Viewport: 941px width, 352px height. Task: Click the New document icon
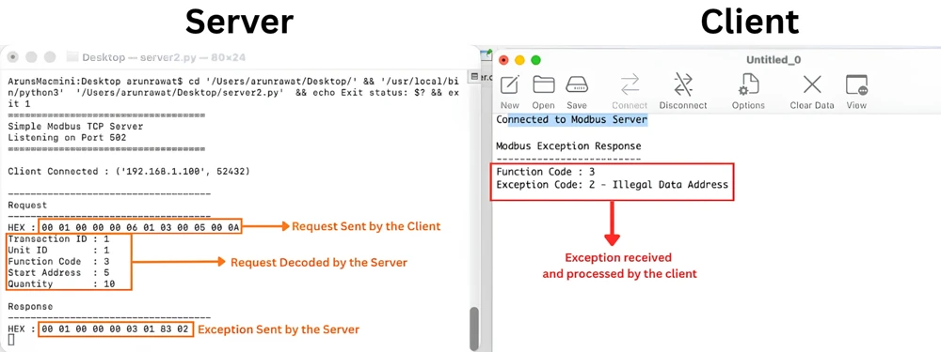(509, 84)
